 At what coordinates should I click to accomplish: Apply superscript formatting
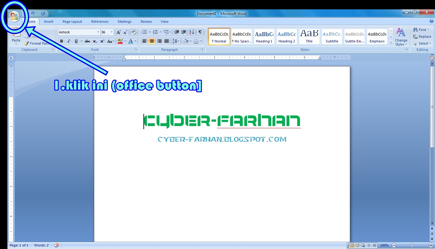coord(102,41)
